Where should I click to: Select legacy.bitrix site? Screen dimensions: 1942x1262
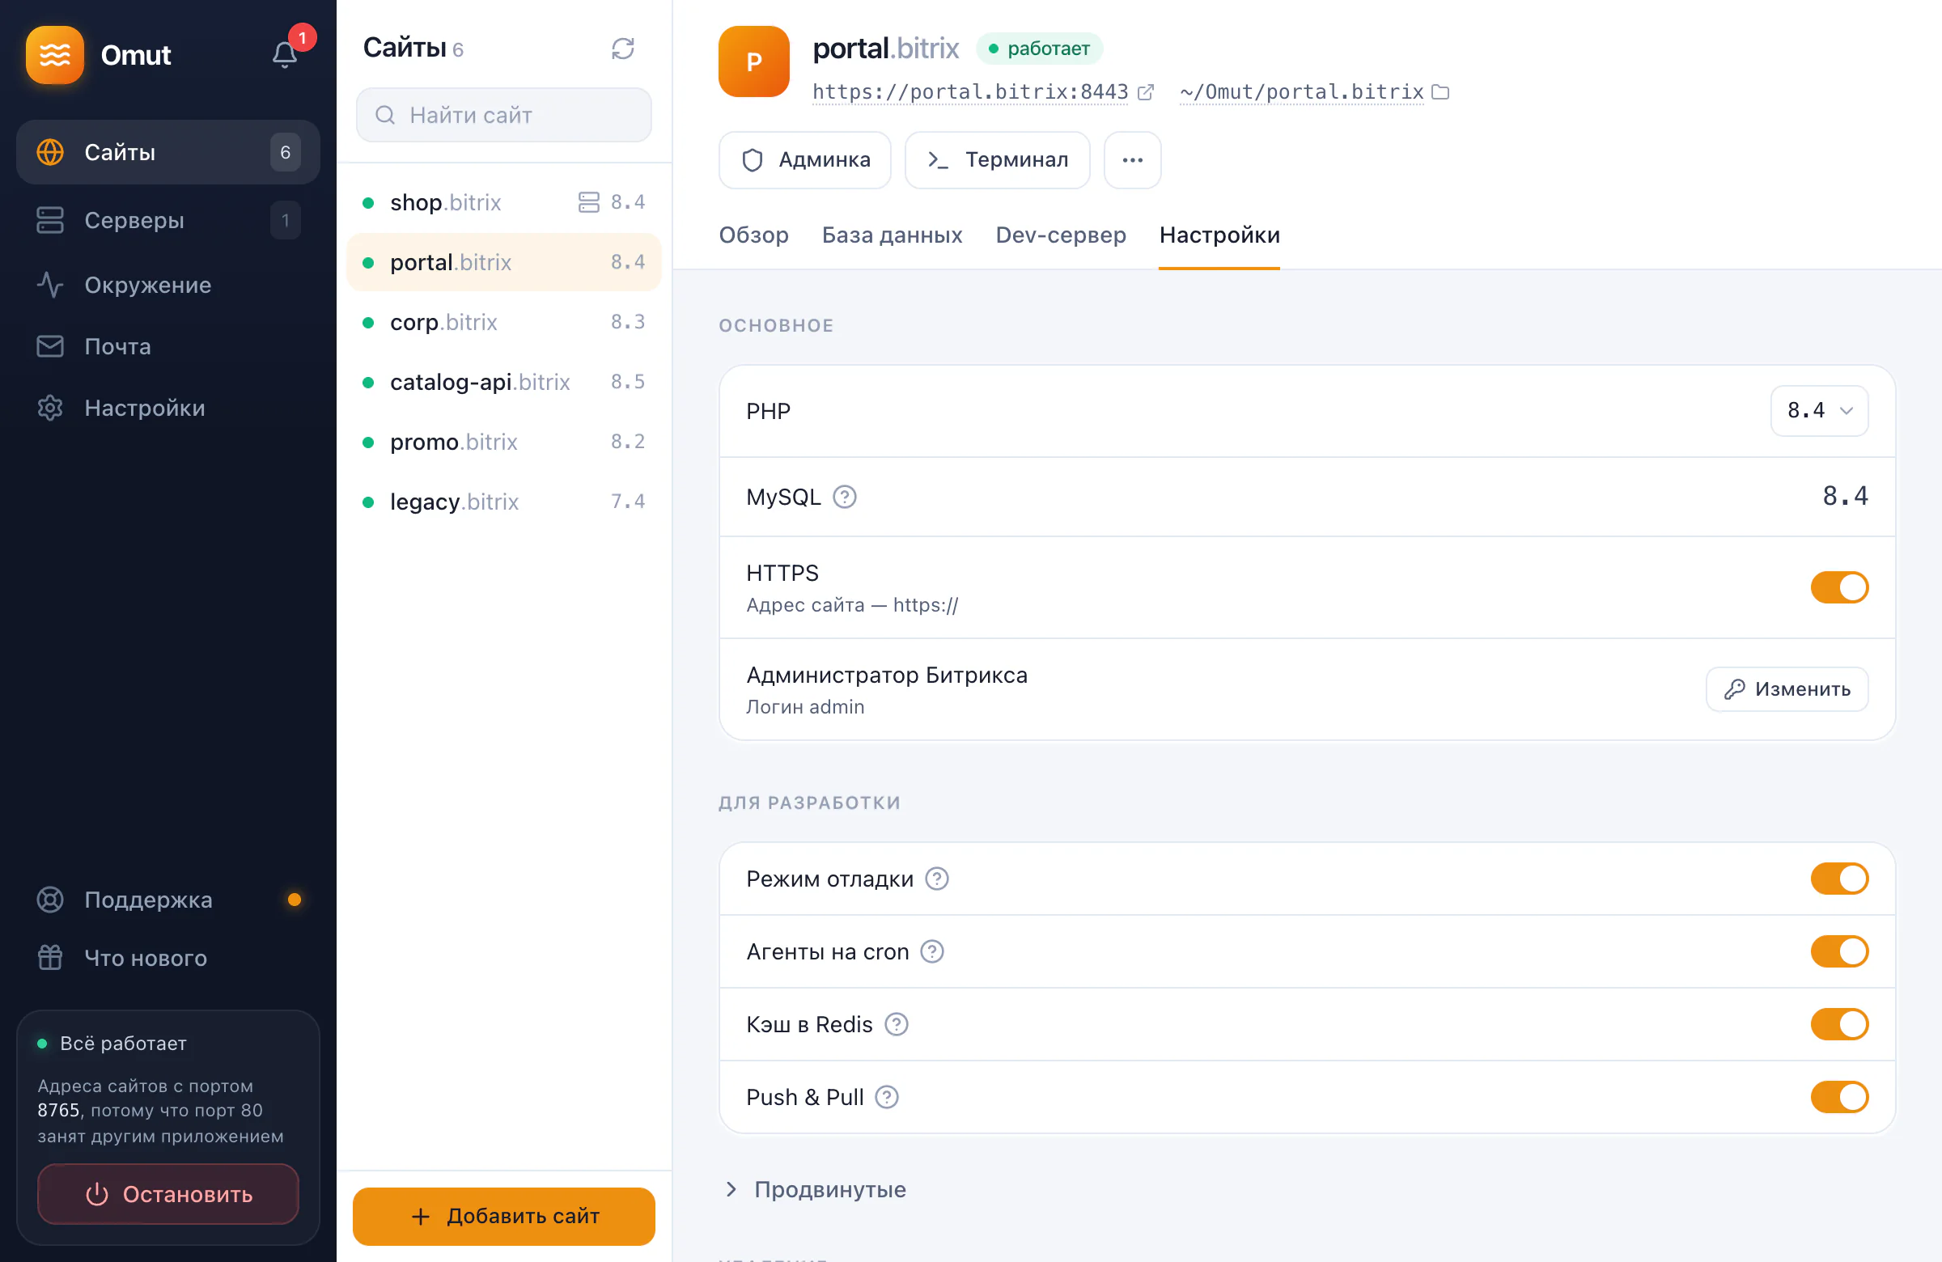(x=503, y=501)
